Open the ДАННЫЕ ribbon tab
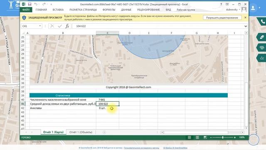Screen dimensions: 266x150 click(x=126, y=10)
